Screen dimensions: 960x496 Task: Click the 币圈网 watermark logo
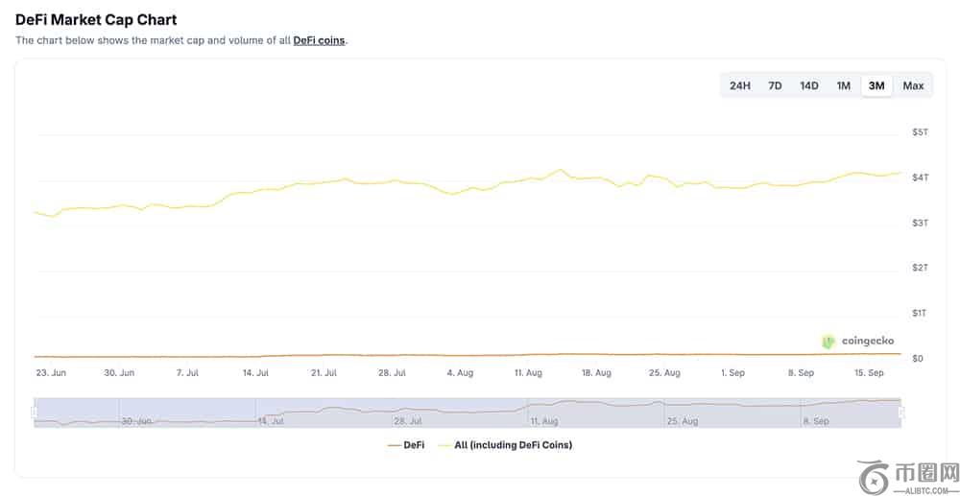(908, 477)
